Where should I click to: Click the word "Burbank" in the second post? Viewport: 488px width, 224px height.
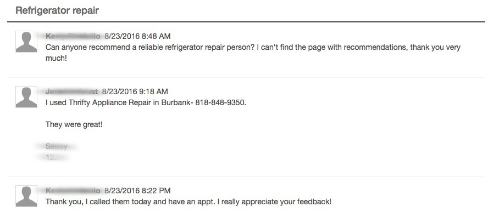pos(176,102)
